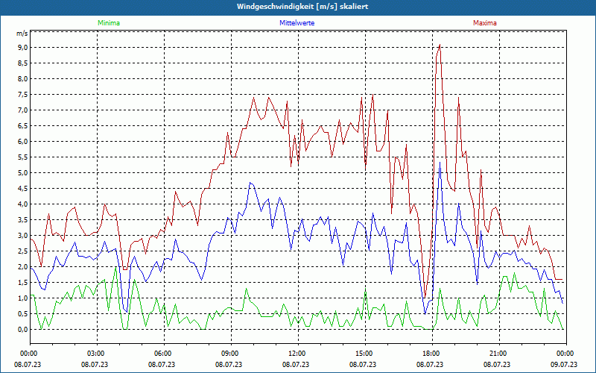Click the m/s unit label
The image size is (596, 373).
[x=22, y=34]
